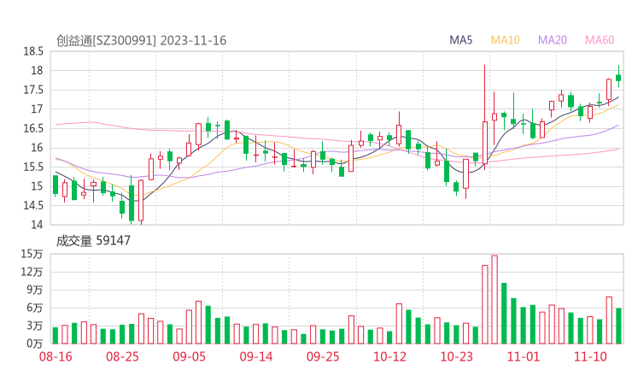Select the 08-25 date axis label

pyautogui.click(x=122, y=355)
